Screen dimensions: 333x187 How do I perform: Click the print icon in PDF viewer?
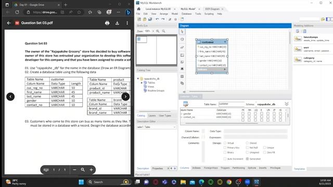pos(107,23)
